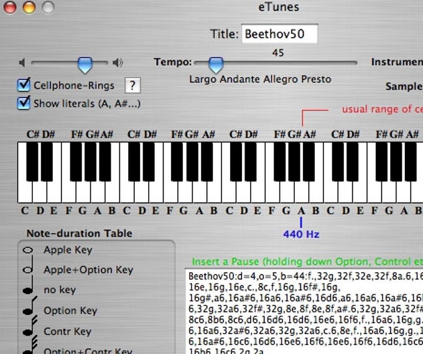Play the G# black key below 440 Hz A
The height and width of the screenshot is (354, 423).
(x=294, y=161)
